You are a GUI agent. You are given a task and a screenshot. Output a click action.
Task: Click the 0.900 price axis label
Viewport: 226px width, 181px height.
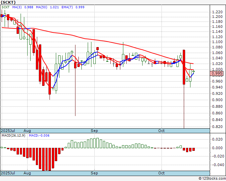(217, 100)
